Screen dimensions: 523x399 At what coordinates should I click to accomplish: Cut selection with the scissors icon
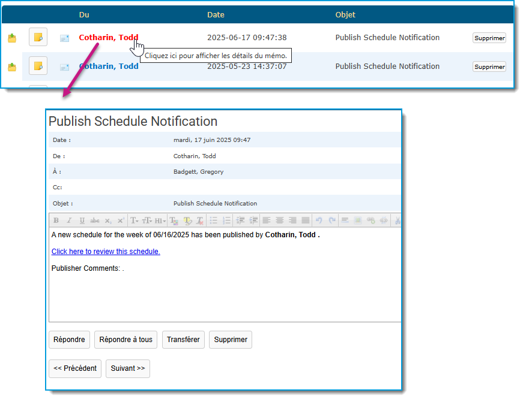398,220
